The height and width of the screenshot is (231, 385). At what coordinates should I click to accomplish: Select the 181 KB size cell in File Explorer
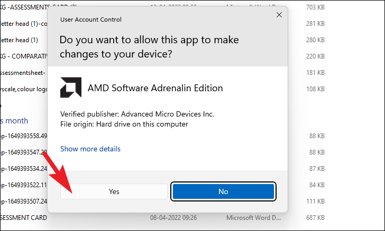click(315, 73)
